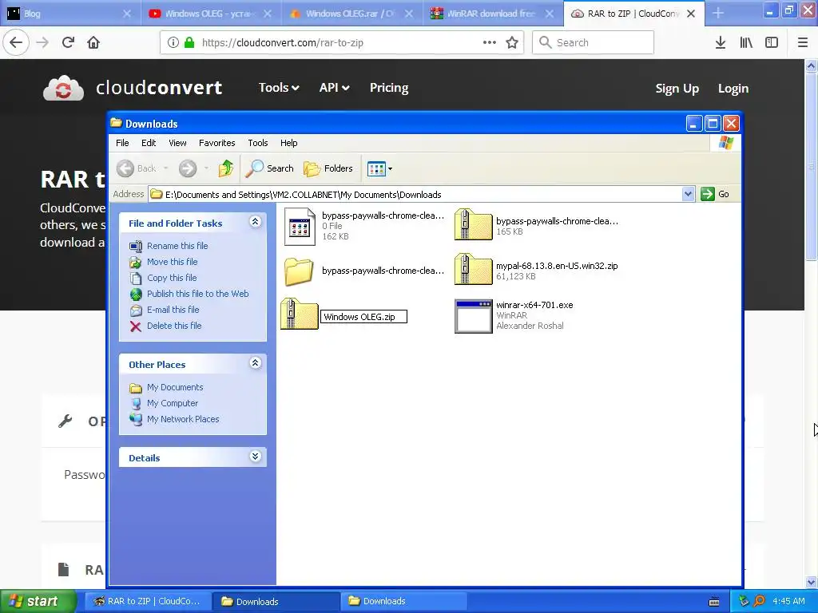
Task: Click E-mail this file link
Action: point(173,310)
